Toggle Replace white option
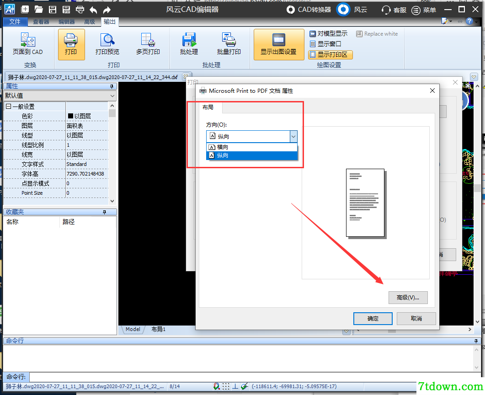The height and width of the screenshot is (395, 485). (377, 34)
